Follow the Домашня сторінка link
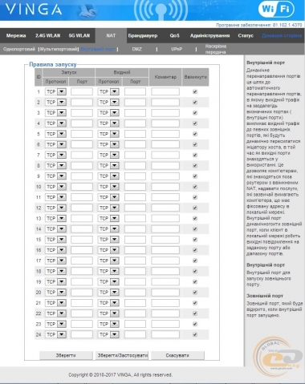Viewport: 305px width, 384px height. [x=282, y=35]
